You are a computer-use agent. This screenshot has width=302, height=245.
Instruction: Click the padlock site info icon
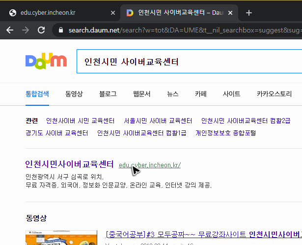(61, 30)
